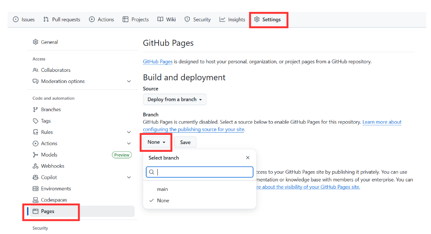Click the Build and deployment heading
This screenshot has height=234, width=431.
pyautogui.click(x=184, y=77)
